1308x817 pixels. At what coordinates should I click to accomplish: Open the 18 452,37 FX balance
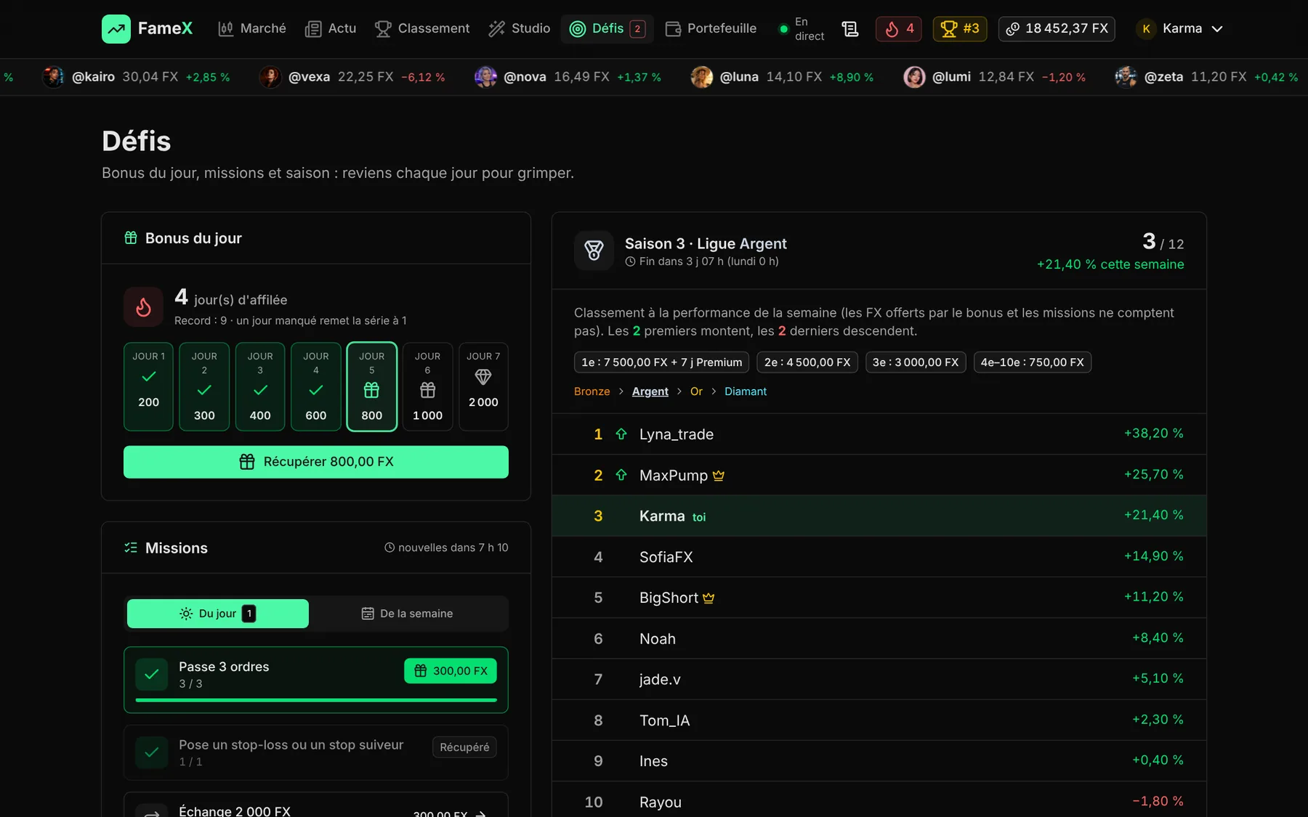(x=1057, y=29)
